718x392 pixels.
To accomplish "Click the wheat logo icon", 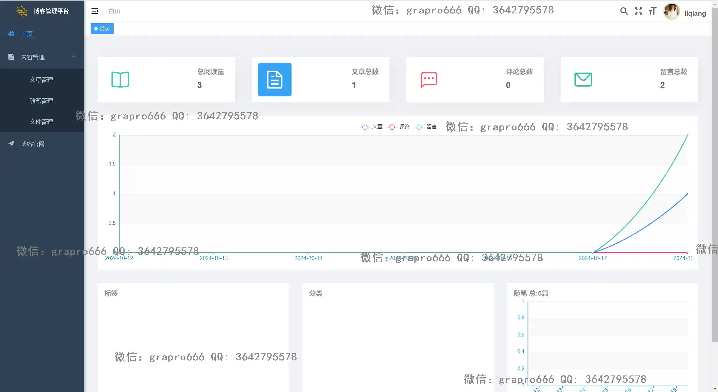I will (22, 11).
